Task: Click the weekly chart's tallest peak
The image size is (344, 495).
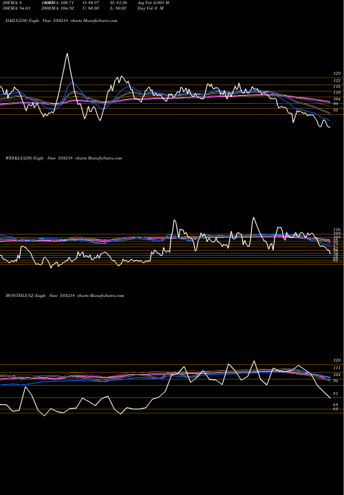Action: pos(253,217)
